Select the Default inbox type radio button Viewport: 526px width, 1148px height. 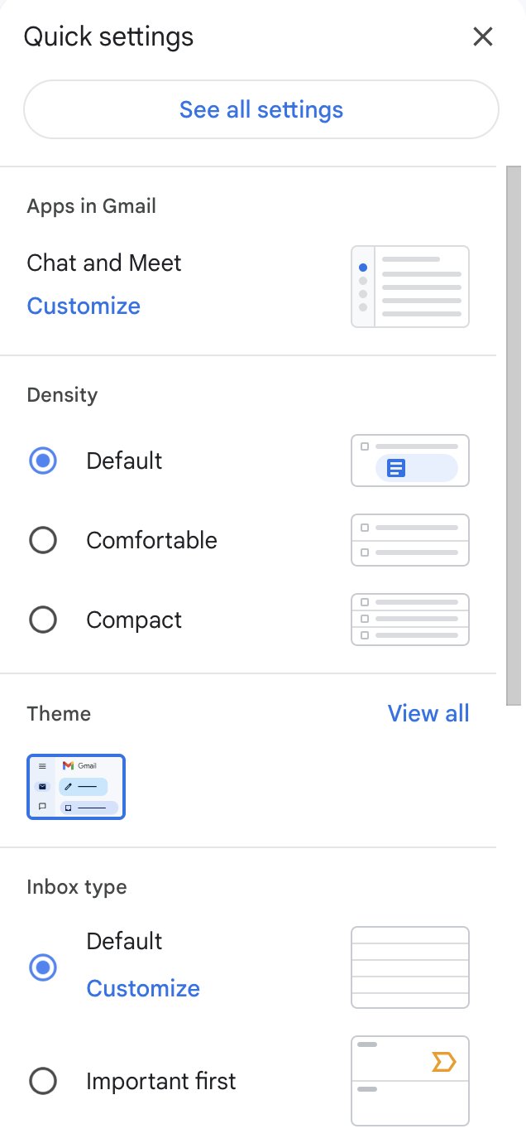[x=43, y=967]
